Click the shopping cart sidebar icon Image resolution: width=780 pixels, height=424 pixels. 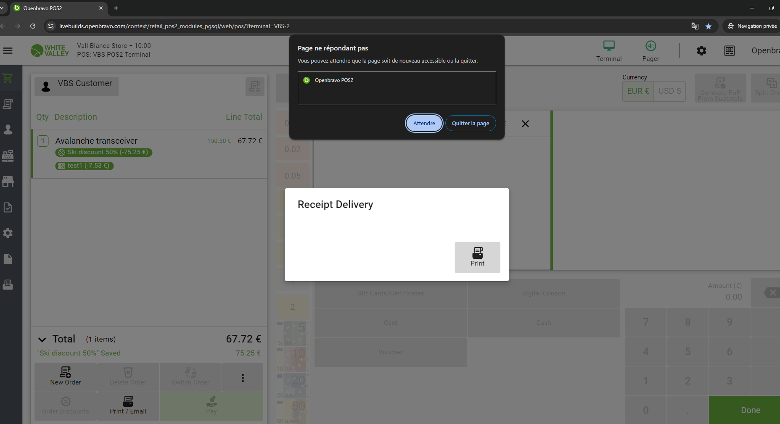[x=8, y=78]
